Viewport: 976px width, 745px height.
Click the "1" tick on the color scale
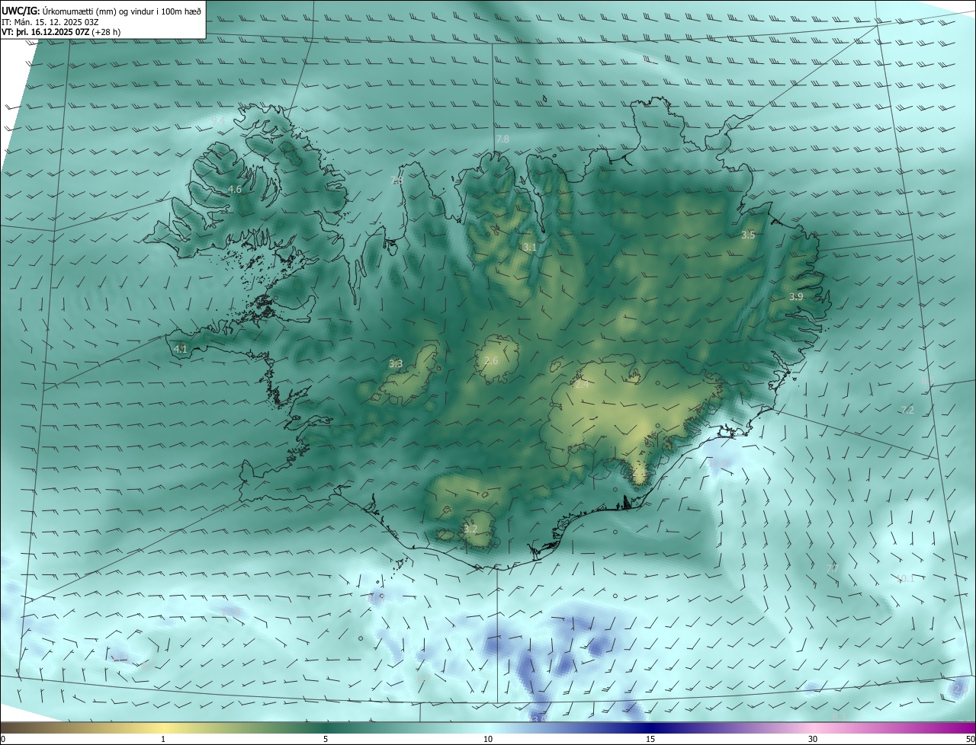[163, 739]
